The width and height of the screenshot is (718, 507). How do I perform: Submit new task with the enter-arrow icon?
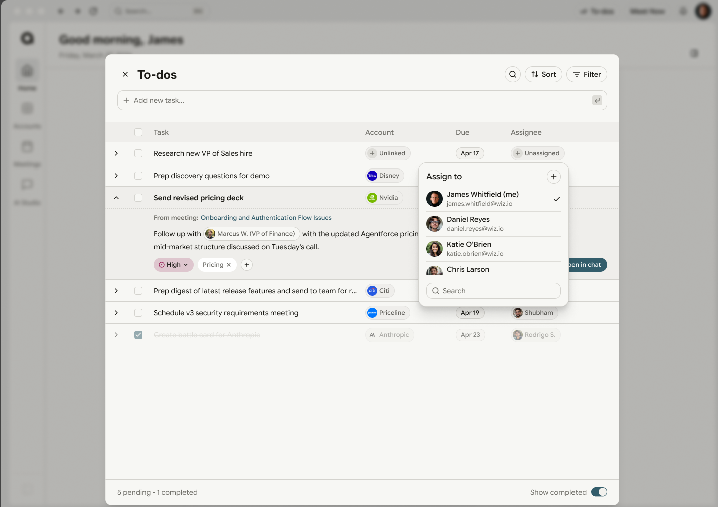point(597,100)
